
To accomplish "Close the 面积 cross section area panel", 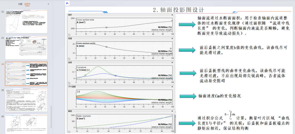I will tap(172, 15).
